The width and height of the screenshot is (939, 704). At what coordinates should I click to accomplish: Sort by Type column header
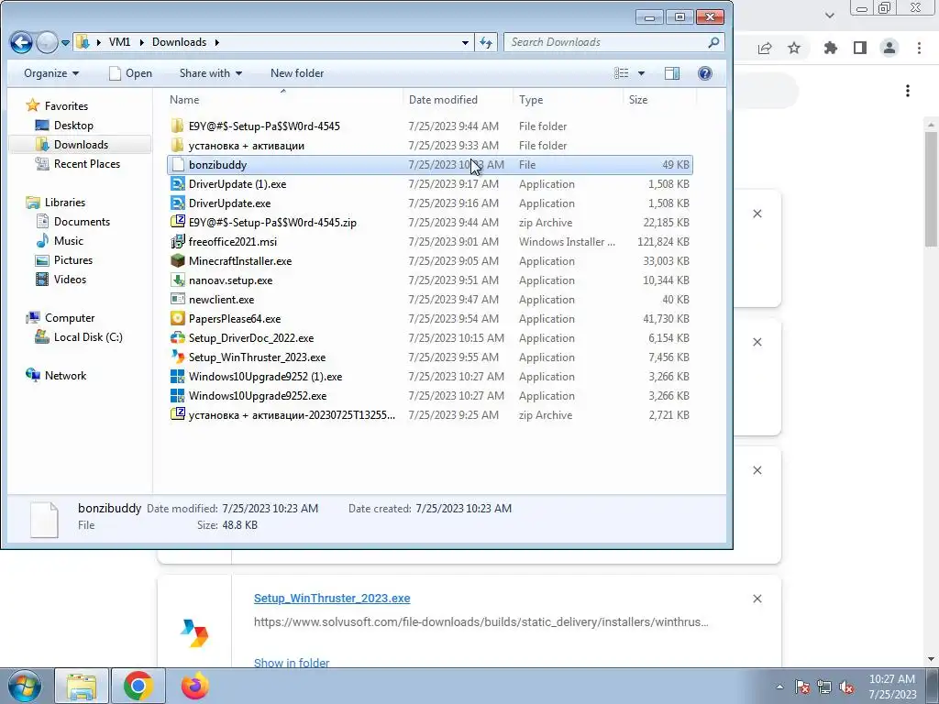pyautogui.click(x=568, y=100)
